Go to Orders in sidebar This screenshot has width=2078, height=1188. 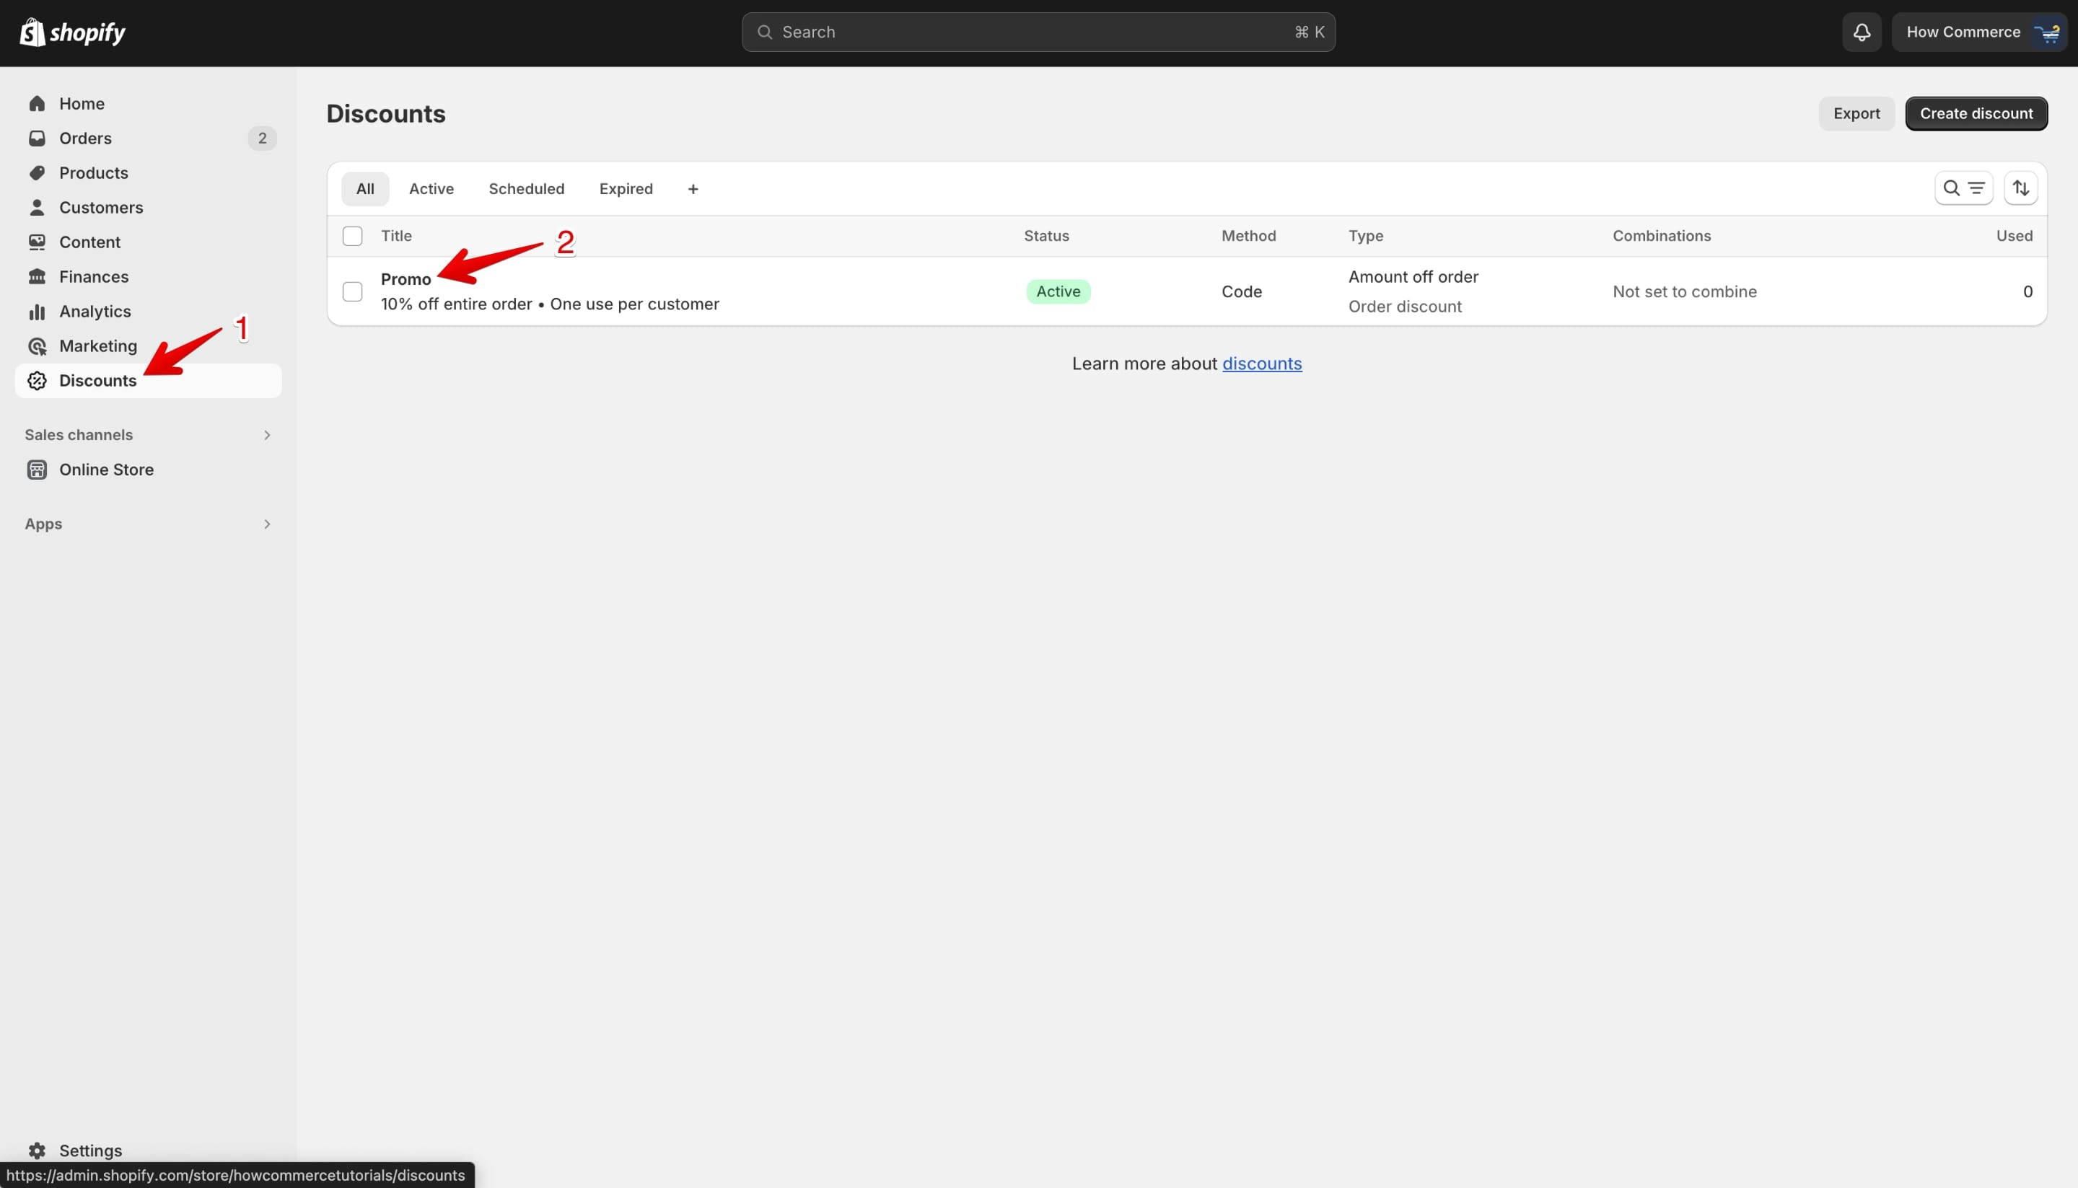pos(85,138)
